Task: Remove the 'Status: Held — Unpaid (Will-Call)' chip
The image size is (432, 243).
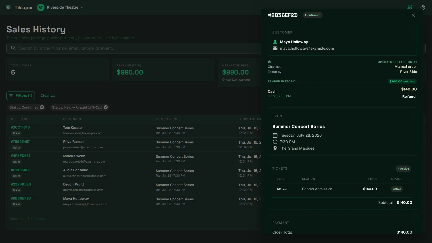Action: pyautogui.click(x=106, y=107)
